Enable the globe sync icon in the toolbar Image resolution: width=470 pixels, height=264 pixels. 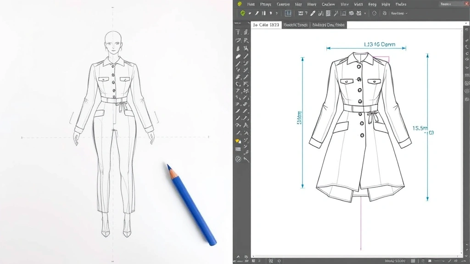click(x=385, y=13)
